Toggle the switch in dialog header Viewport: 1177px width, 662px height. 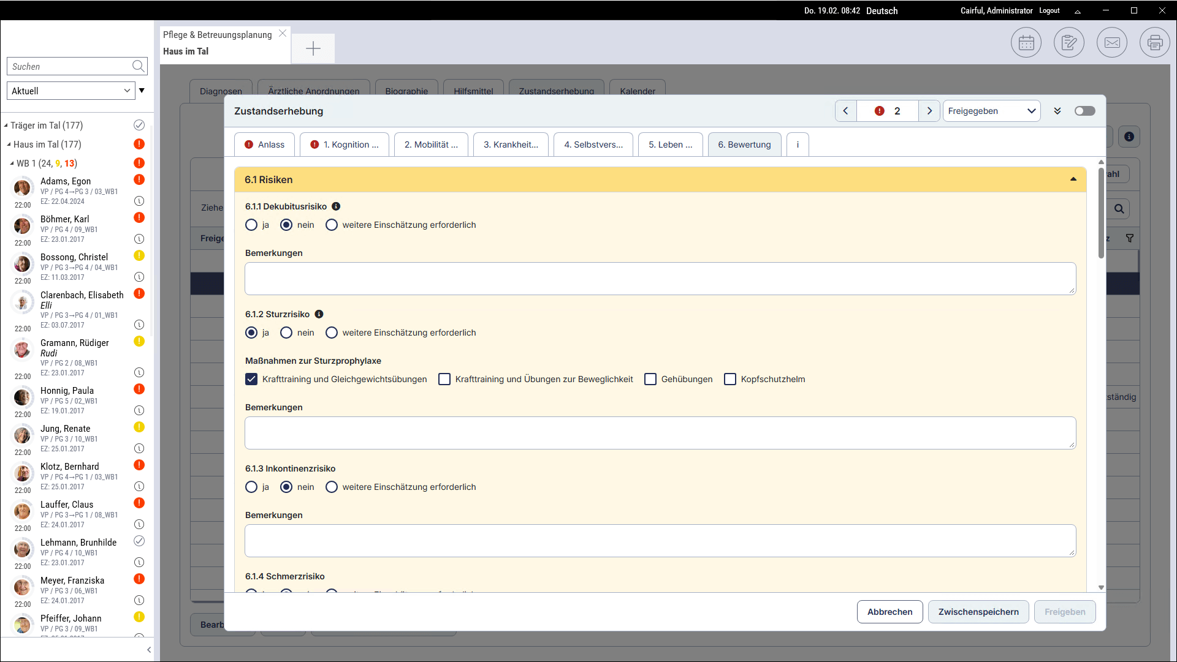1084,111
